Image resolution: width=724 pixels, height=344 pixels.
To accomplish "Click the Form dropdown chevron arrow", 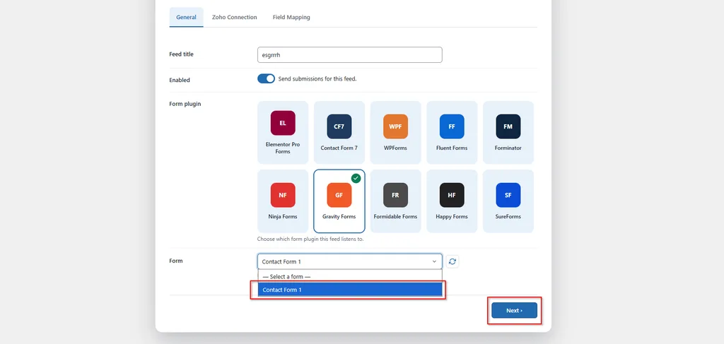I will 434,261.
